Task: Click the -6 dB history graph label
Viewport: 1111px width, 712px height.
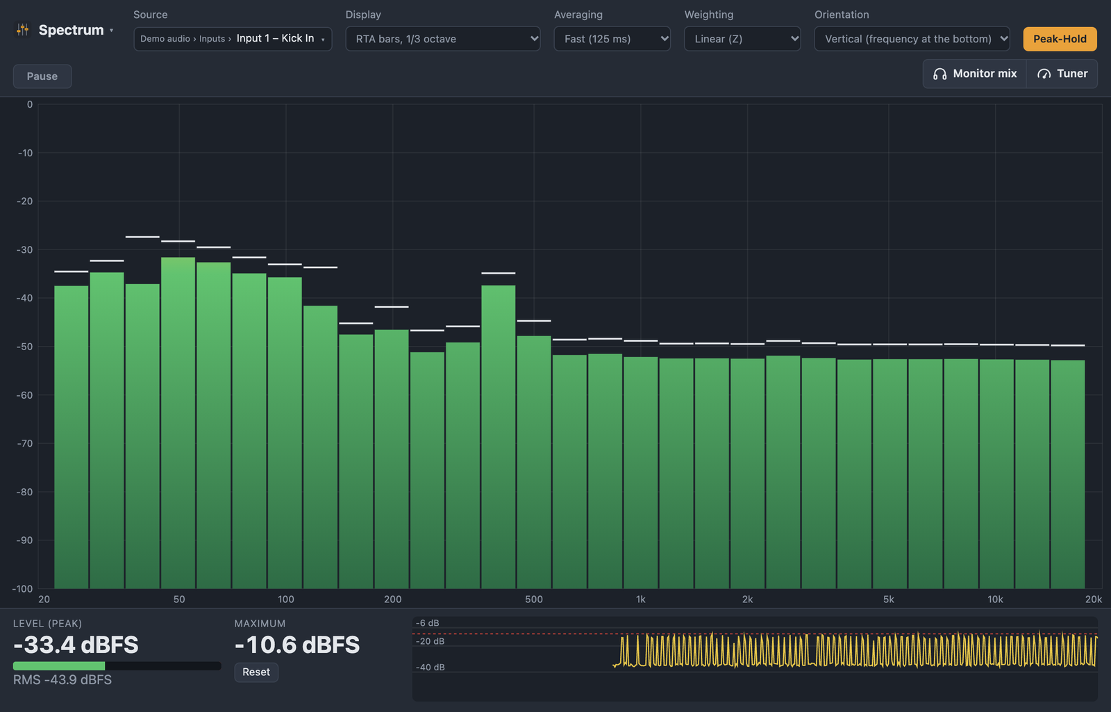Action: (427, 623)
